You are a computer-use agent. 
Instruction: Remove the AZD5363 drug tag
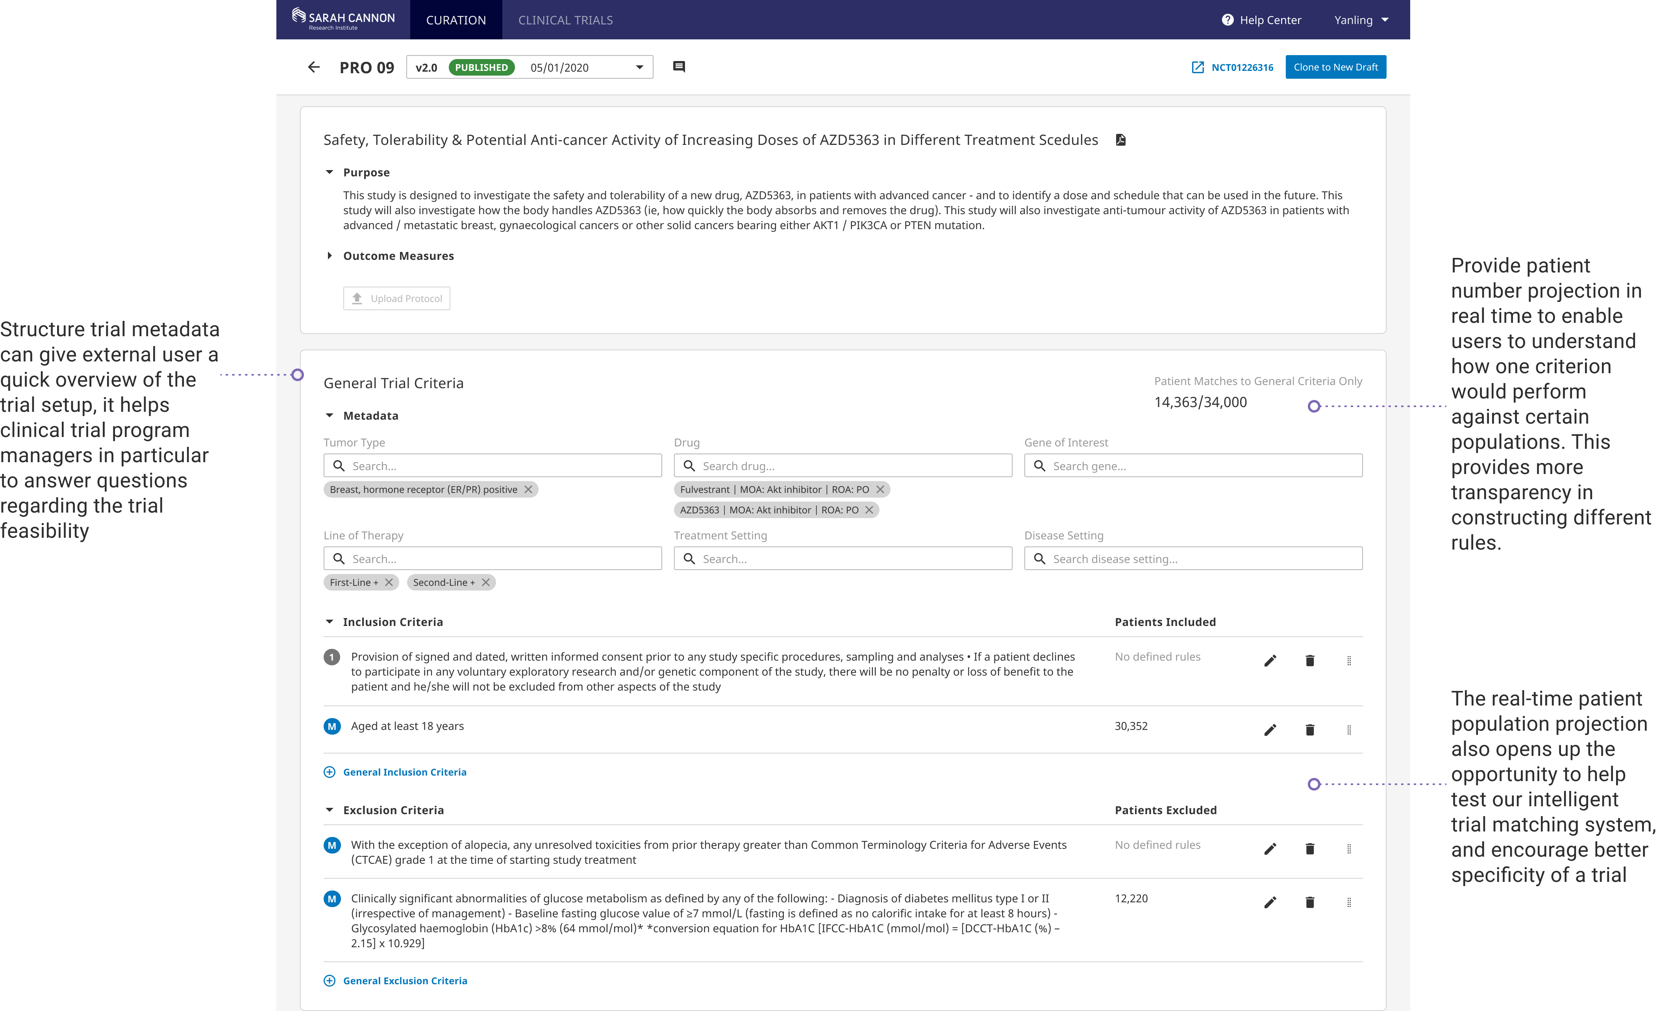(x=869, y=510)
